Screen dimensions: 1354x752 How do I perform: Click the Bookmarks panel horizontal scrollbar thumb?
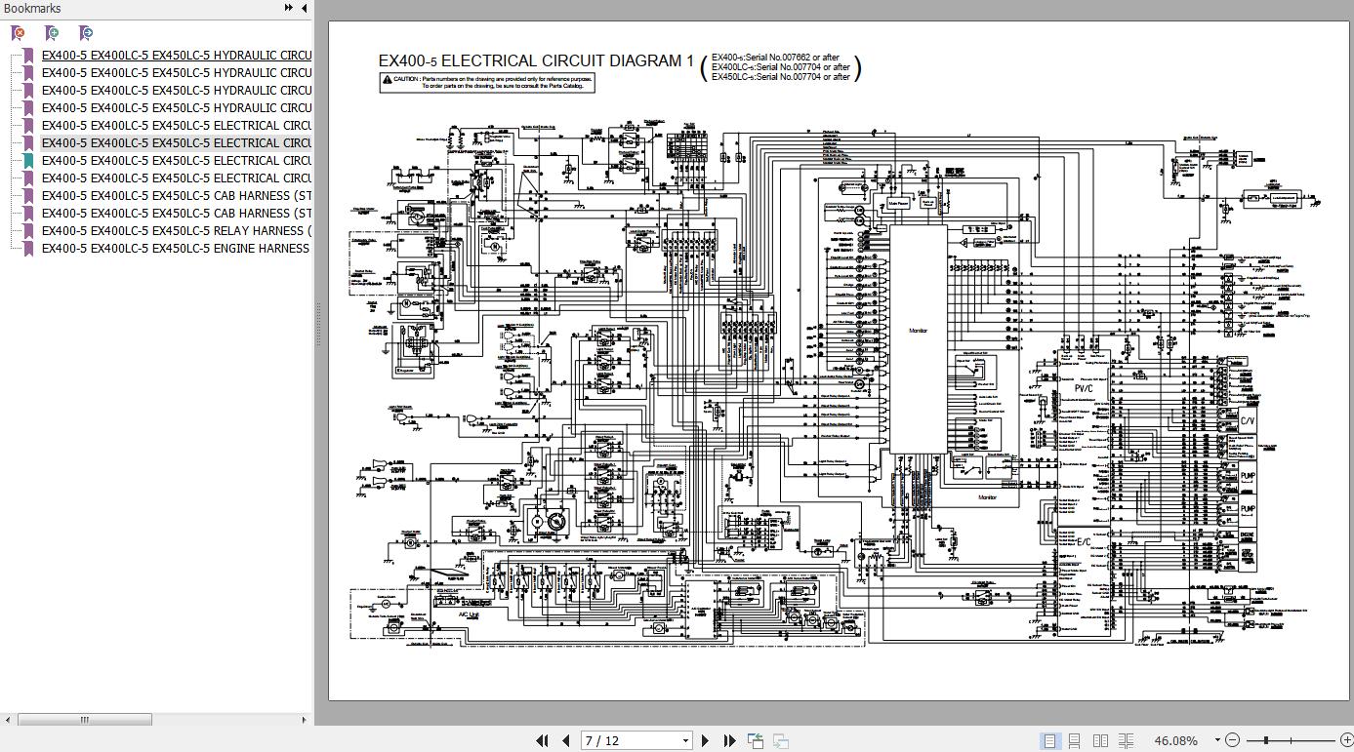85,721
